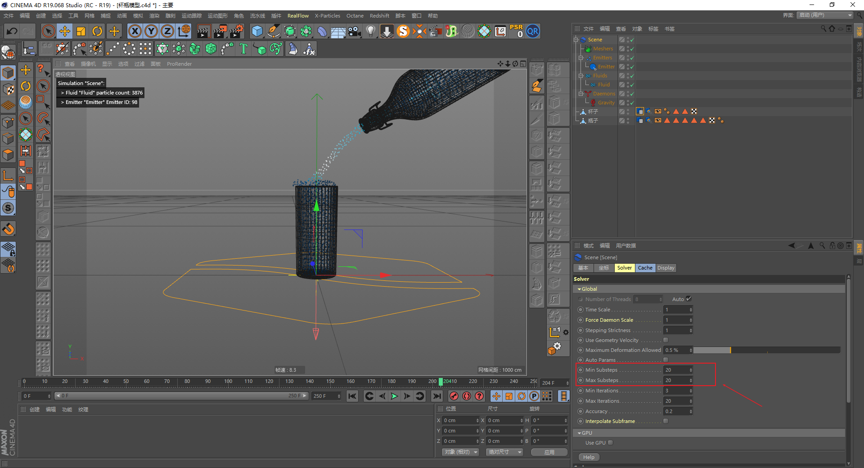Click the Help button
This screenshot has width=864, height=468.
pos(589,457)
